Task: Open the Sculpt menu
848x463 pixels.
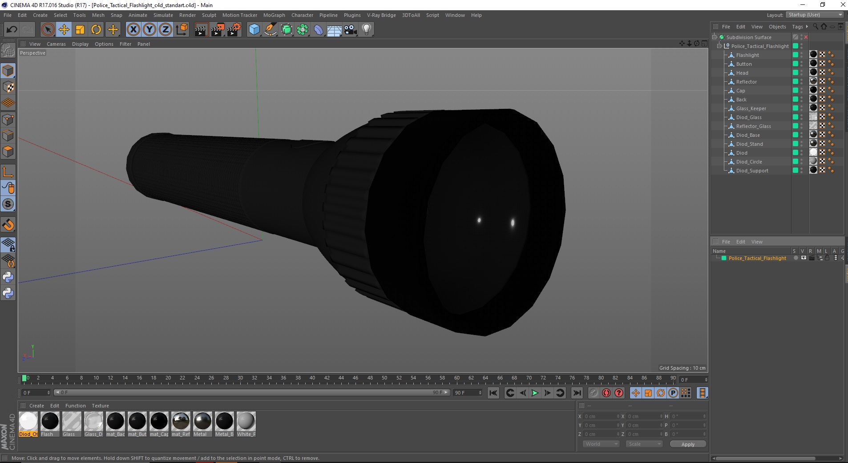Action: pyautogui.click(x=209, y=15)
